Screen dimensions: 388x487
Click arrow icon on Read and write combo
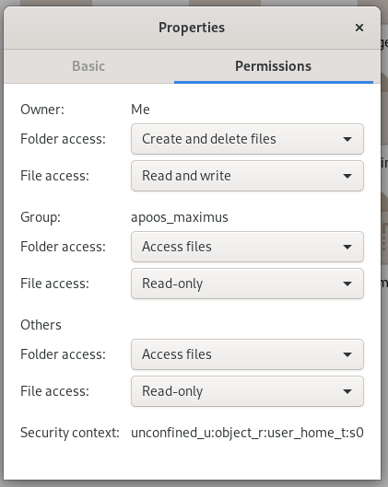pyautogui.click(x=347, y=176)
